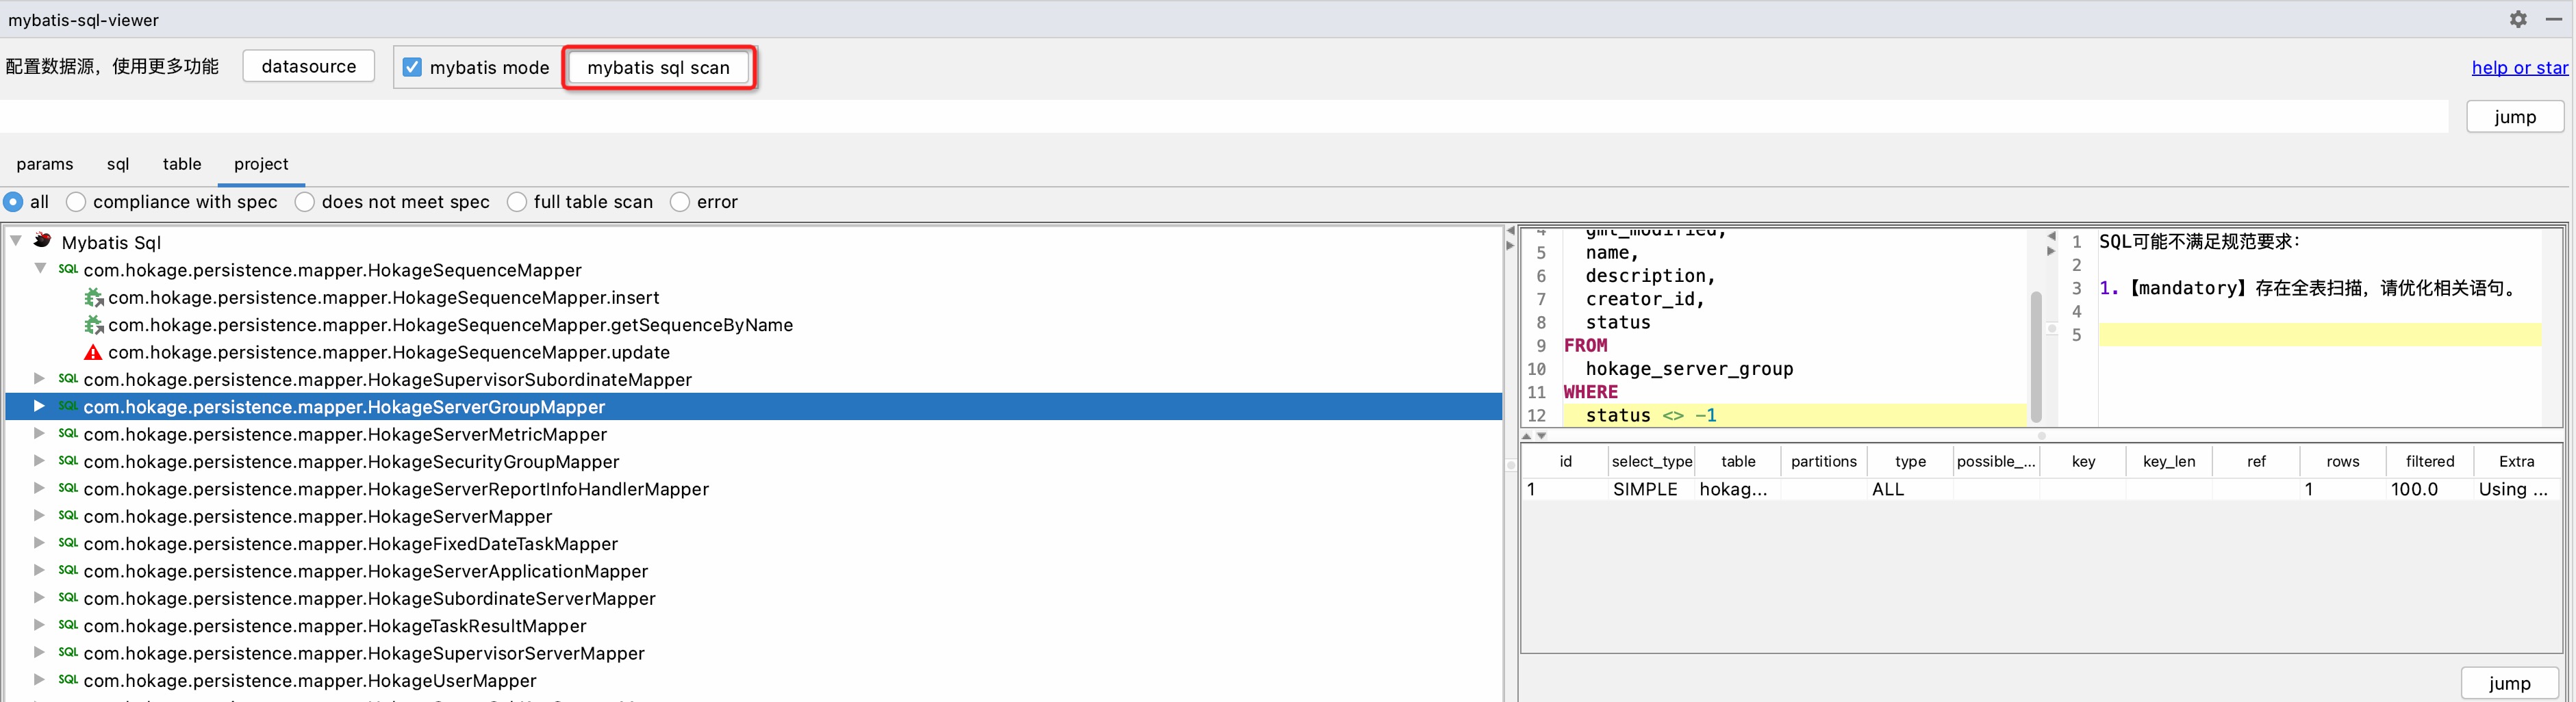Select 'compliance with spec' radio filter
The width and height of the screenshot is (2576, 702).
pos(76,202)
